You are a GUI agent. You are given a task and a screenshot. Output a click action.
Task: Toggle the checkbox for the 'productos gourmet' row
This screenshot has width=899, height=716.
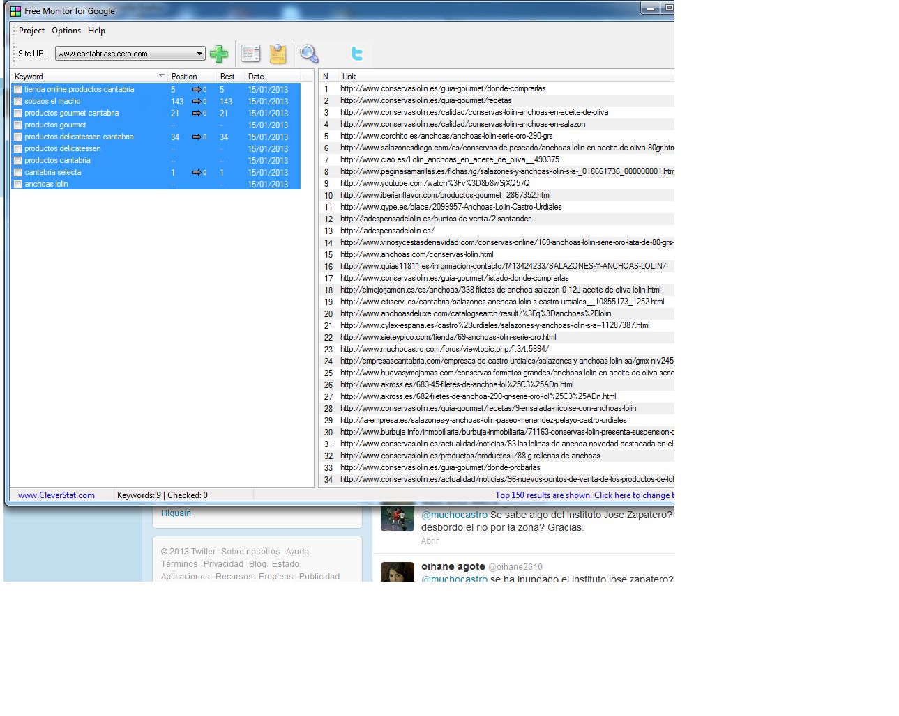coord(18,125)
